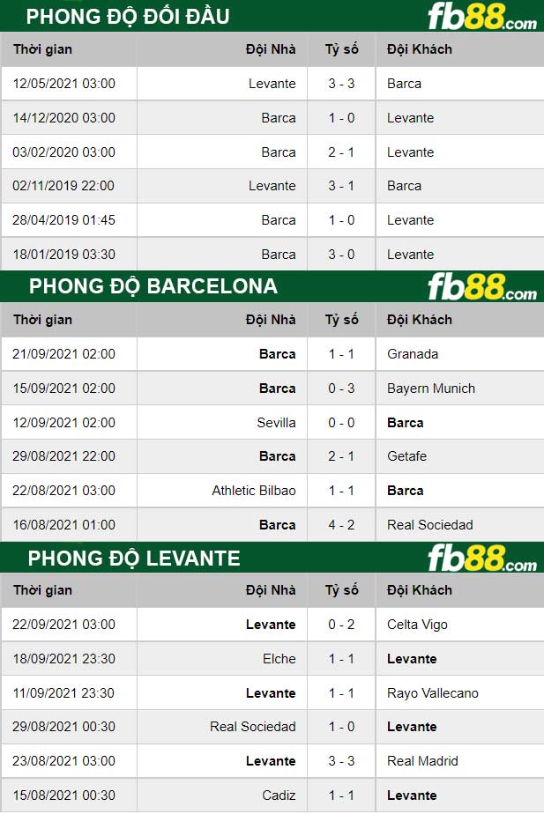Open the Bayern Munich team name
Viewport: 544px width, 814px height.
click(430, 388)
